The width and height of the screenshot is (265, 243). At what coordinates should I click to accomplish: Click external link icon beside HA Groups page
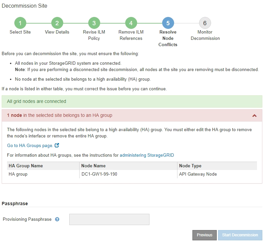[x=57, y=145]
